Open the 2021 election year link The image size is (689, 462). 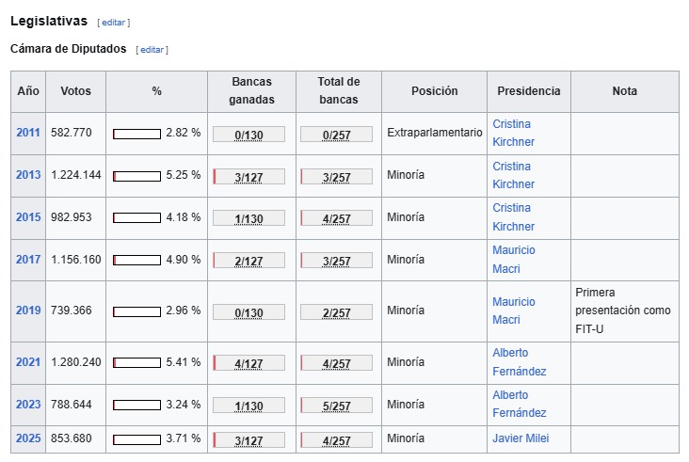28,362
